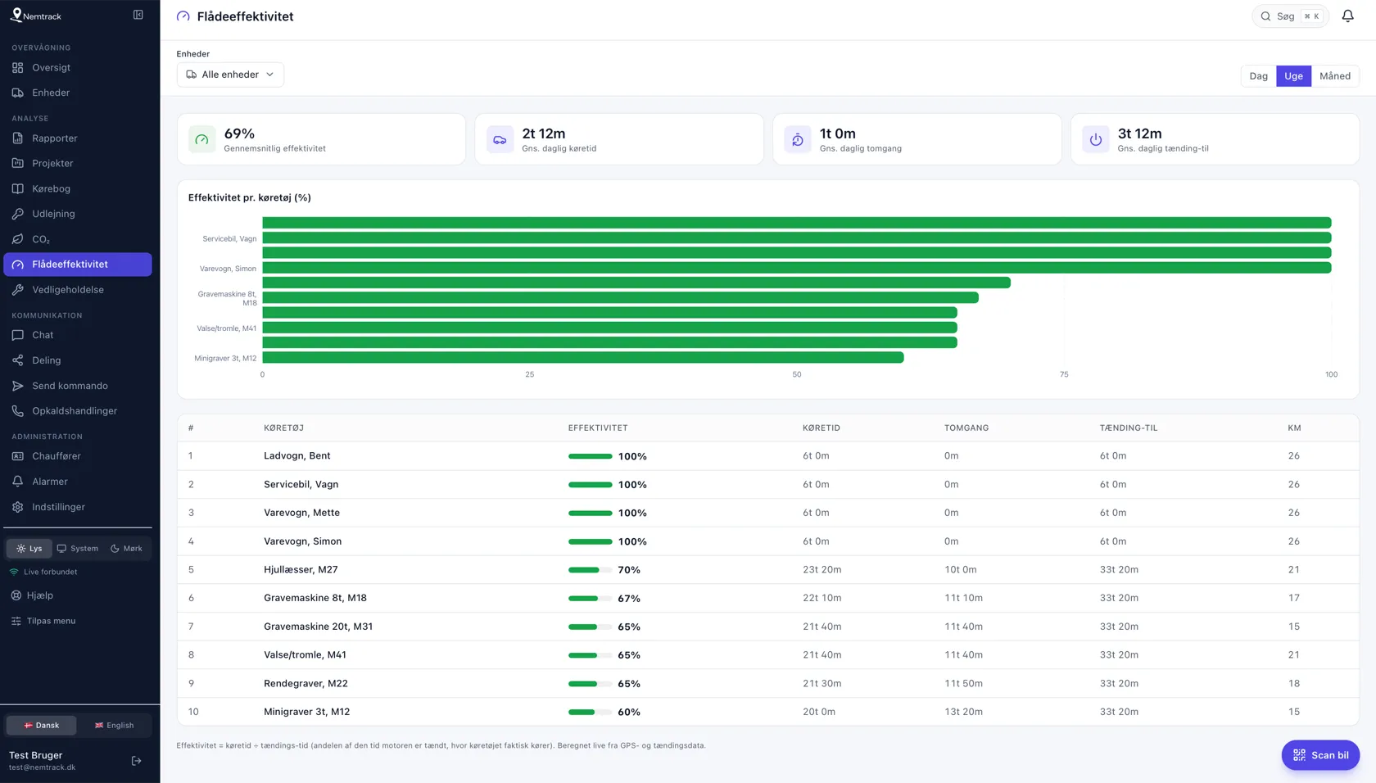
Task: Click the Søg search field
Action: click(x=1290, y=16)
